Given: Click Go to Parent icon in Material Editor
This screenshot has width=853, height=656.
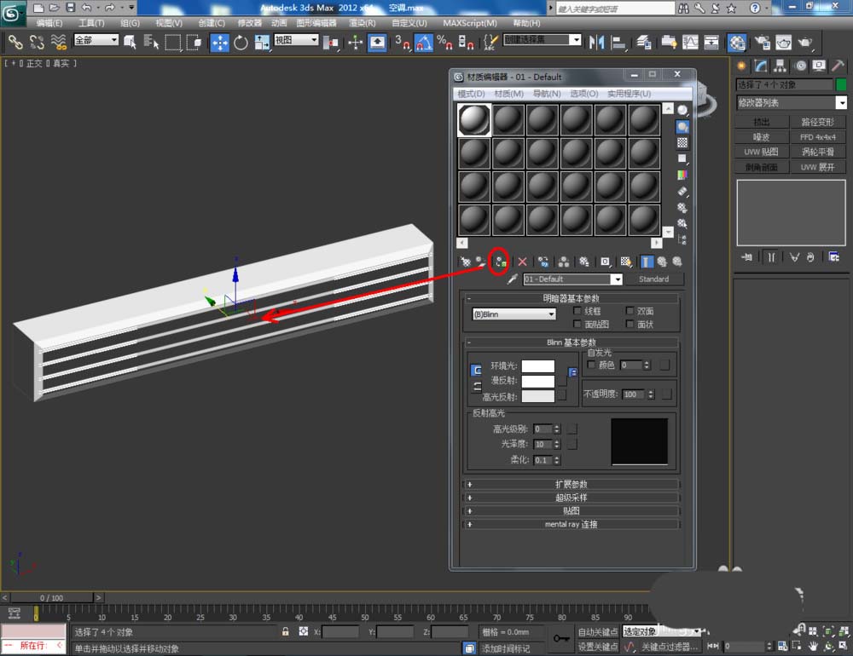Looking at the screenshot, I should 662,262.
